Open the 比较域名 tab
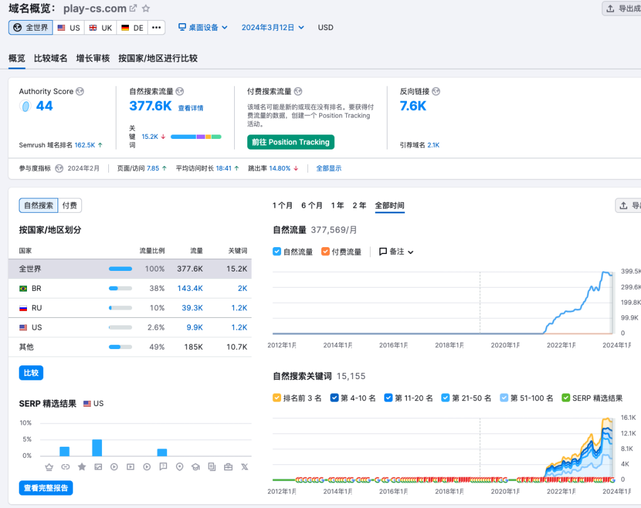 click(51, 58)
